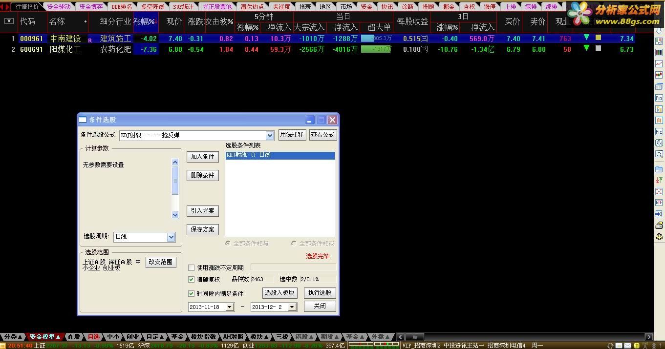The image size is (665, 349).
Task: Click the bottom horizontal scrollbar thumb
Action: pyautogui.click(x=414, y=337)
